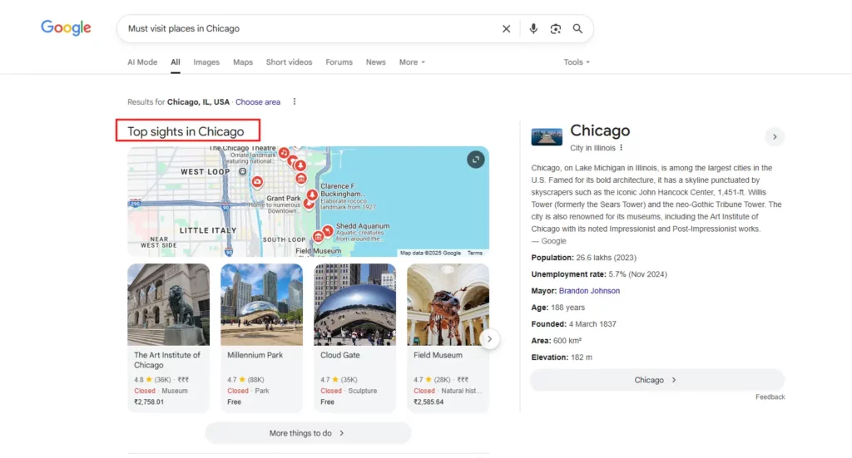Click The Art Institute of Chicago title
Viewport: 852px width, 458px height.
pyautogui.click(x=166, y=360)
